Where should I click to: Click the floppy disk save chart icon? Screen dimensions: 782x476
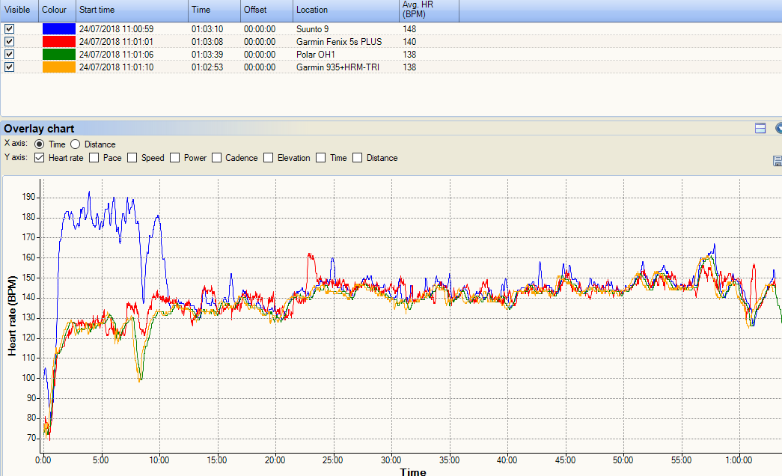coord(778,161)
